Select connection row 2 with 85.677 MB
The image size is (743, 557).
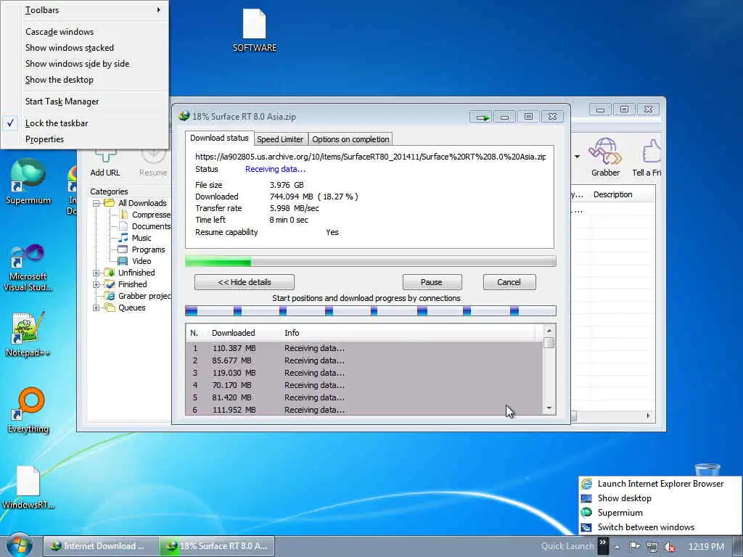click(x=365, y=360)
